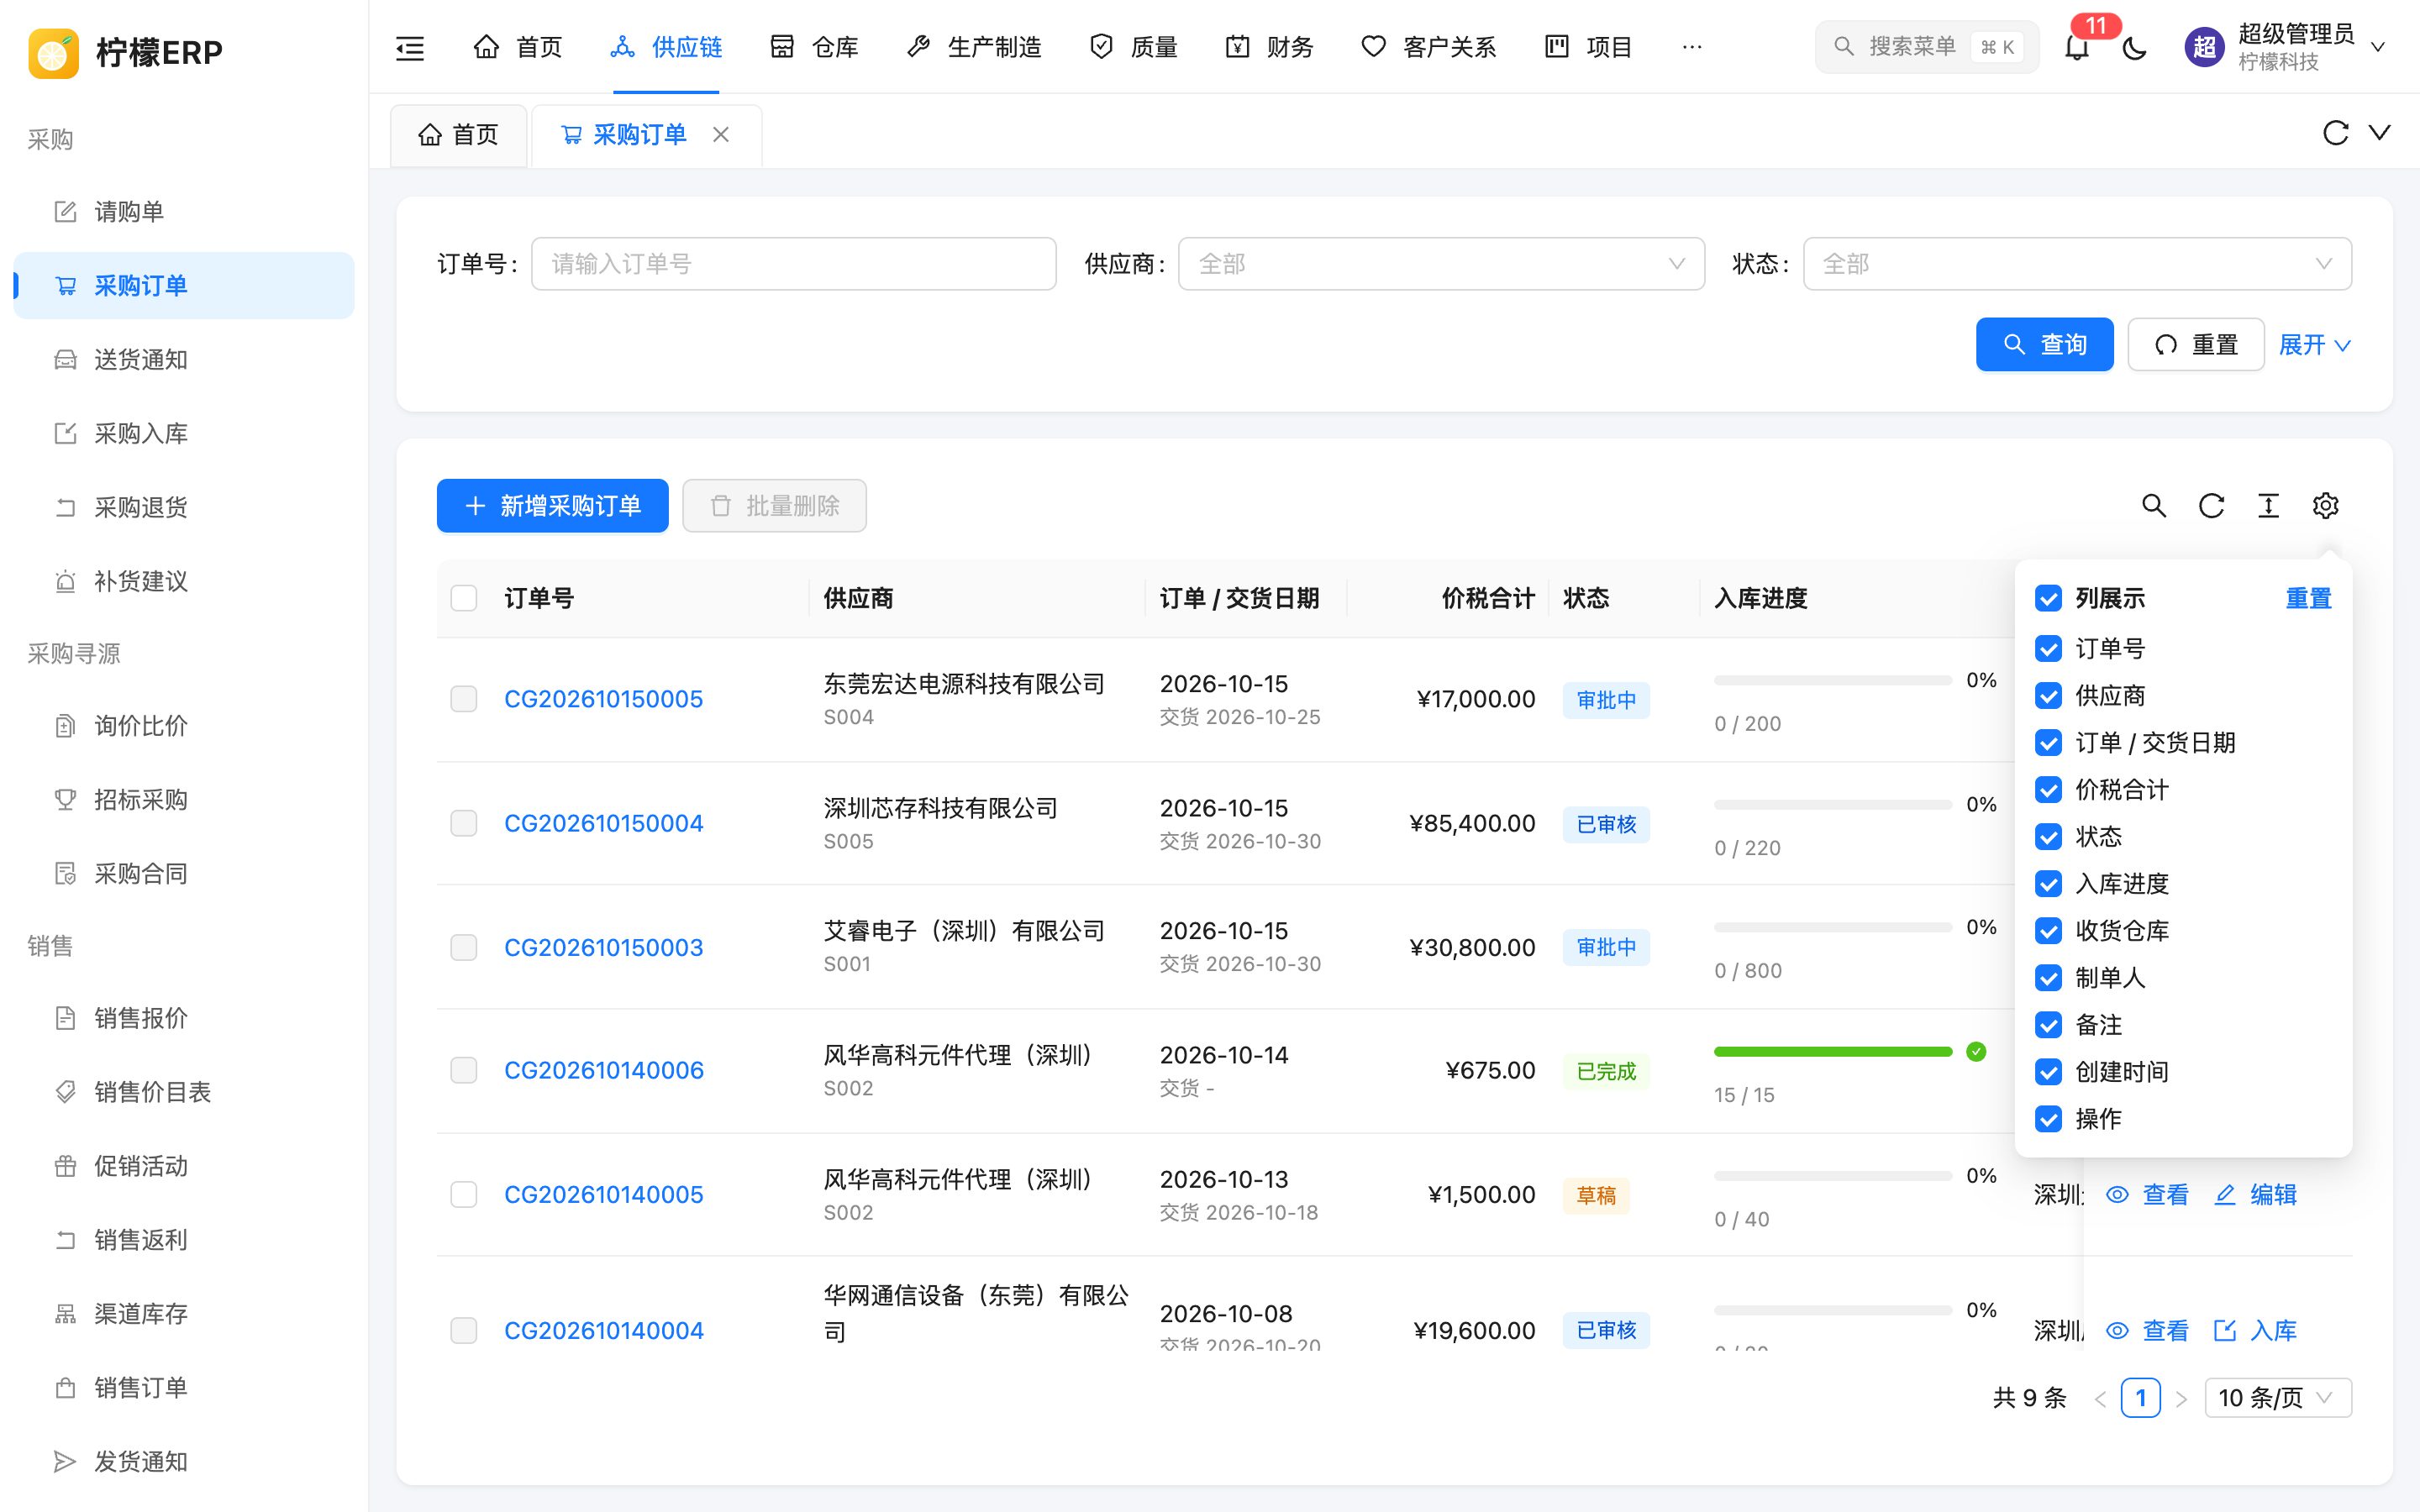Open the 供应商 filter dropdown

click(x=1441, y=264)
